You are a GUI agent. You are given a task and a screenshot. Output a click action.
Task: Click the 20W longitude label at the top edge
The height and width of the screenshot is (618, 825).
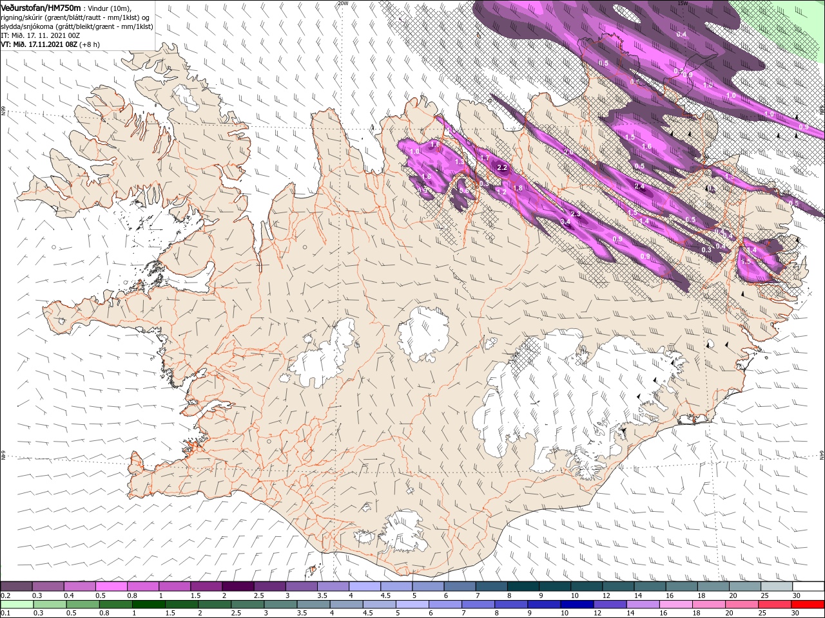(343, 3)
